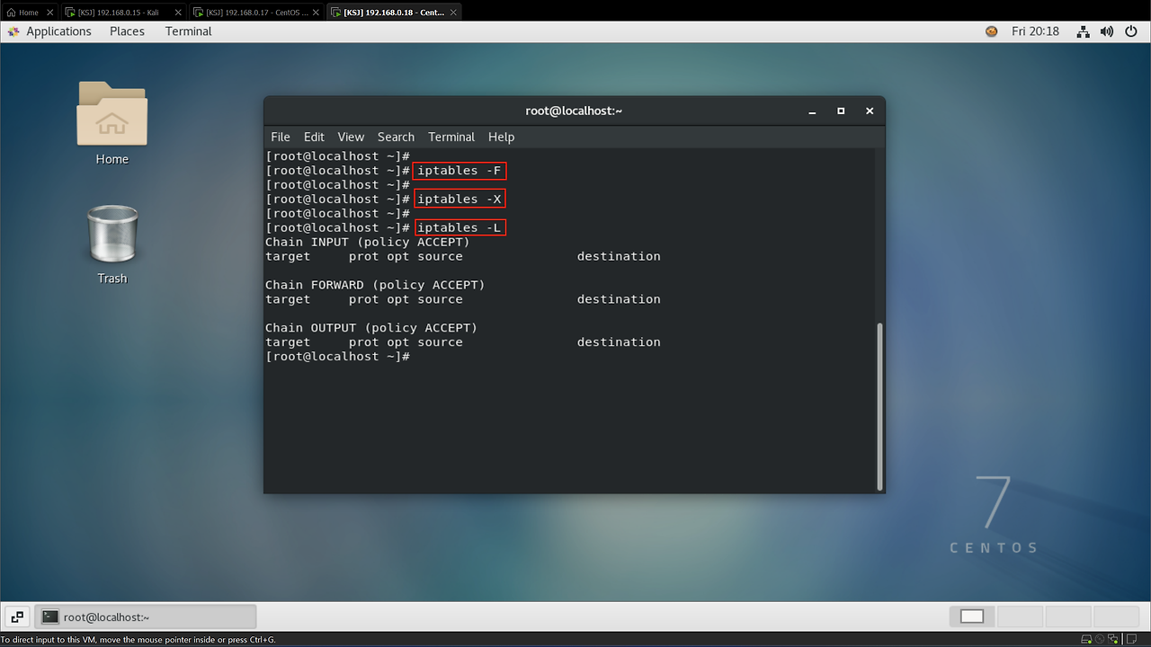This screenshot has width=1151, height=647.
Task: Click the Fri 20:18 clock
Action: 1035,31
